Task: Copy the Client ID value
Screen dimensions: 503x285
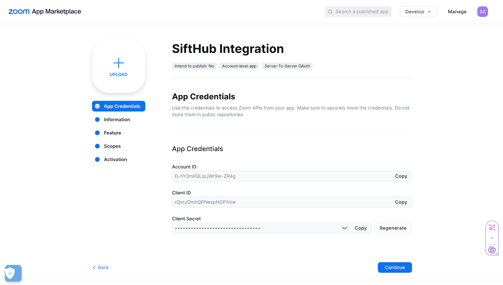Action: pyautogui.click(x=401, y=202)
